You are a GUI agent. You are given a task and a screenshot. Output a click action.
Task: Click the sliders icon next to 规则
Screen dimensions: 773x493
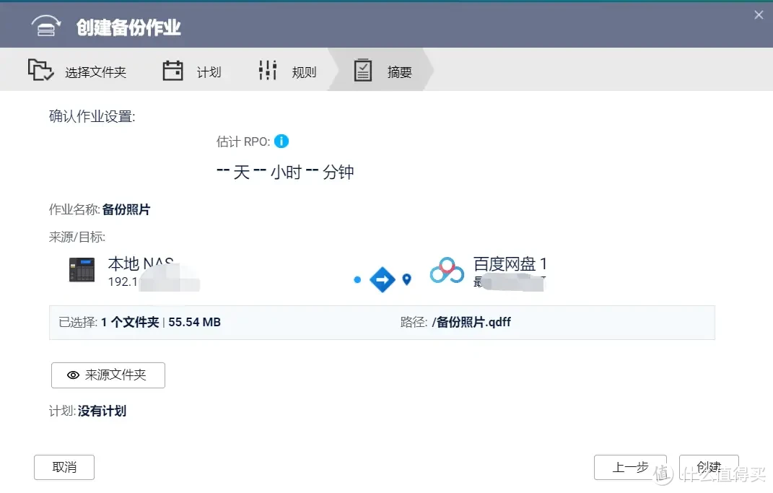click(267, 69)
